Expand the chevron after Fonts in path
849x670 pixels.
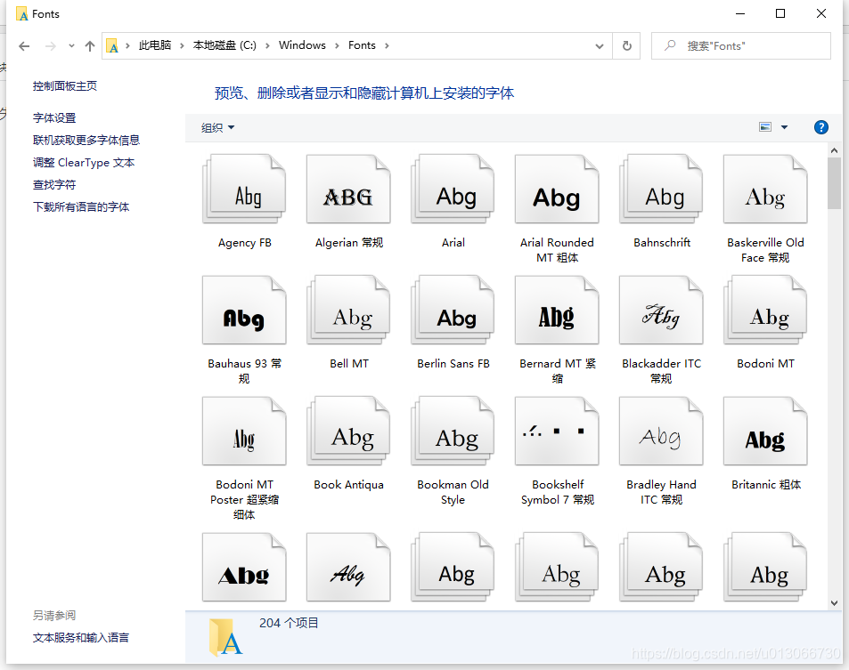tap(387, 46)
